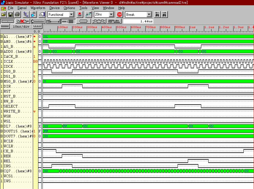Open the Break mode dropdown
This screenshot has height=189, width=254.
149,14
